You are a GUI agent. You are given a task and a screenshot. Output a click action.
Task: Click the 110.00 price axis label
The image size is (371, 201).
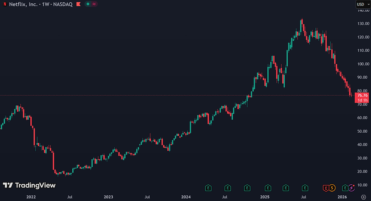click(363, 50)
